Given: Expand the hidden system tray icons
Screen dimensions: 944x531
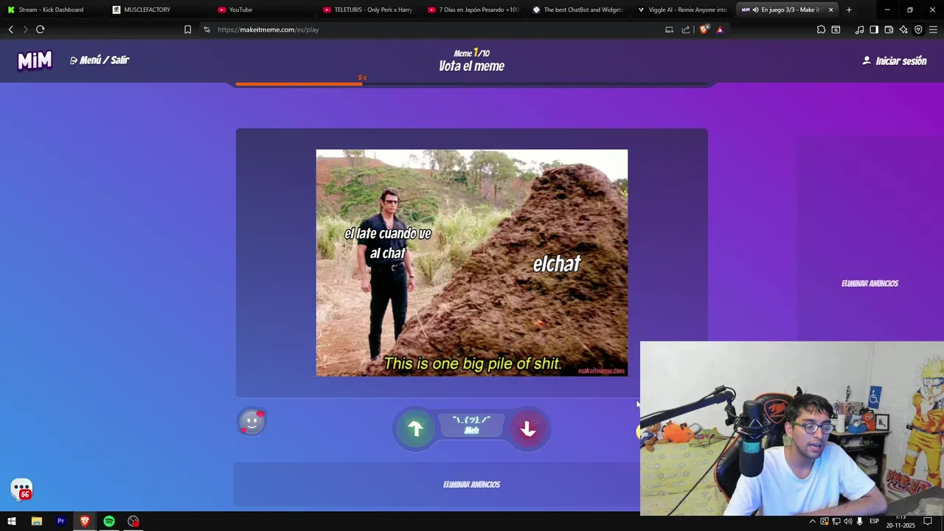Looking at the screenshot, I should coord(813,521).
